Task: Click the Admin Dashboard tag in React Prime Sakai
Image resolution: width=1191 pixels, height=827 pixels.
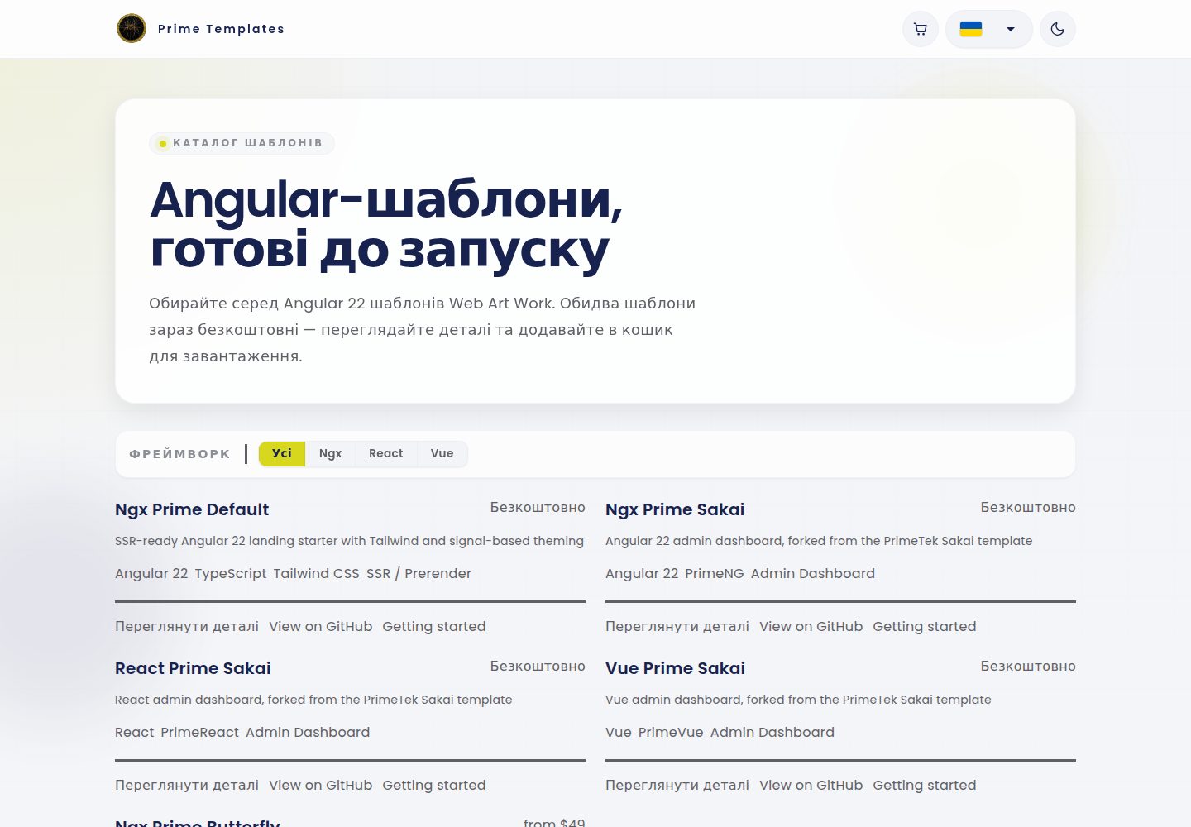Action: (308, 732)
